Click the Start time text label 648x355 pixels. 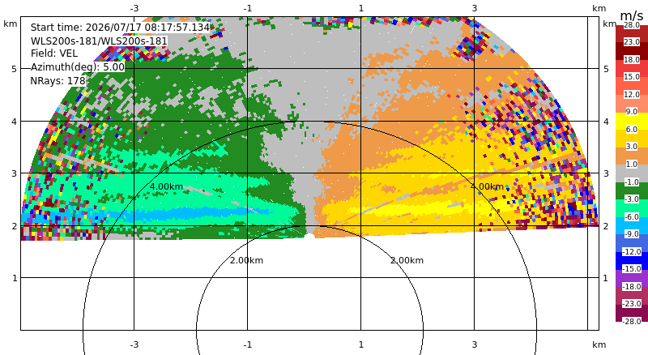(x=120, y=28)
